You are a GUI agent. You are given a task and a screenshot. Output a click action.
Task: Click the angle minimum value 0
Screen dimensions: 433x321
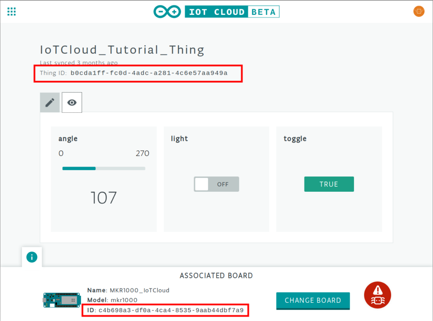coord(61,153)
